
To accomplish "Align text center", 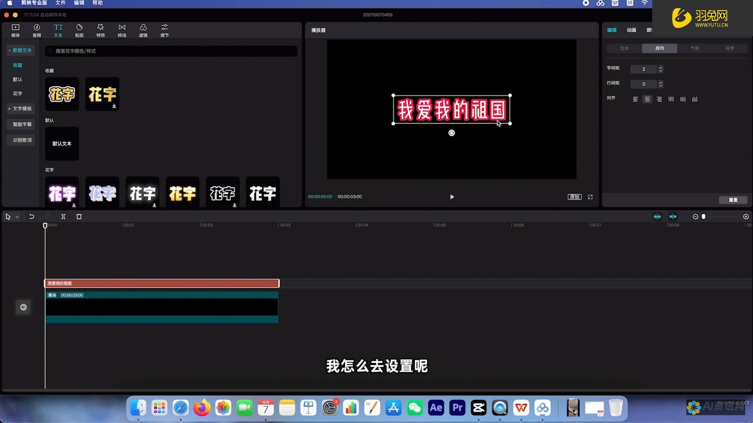I will tap(647, 99).
